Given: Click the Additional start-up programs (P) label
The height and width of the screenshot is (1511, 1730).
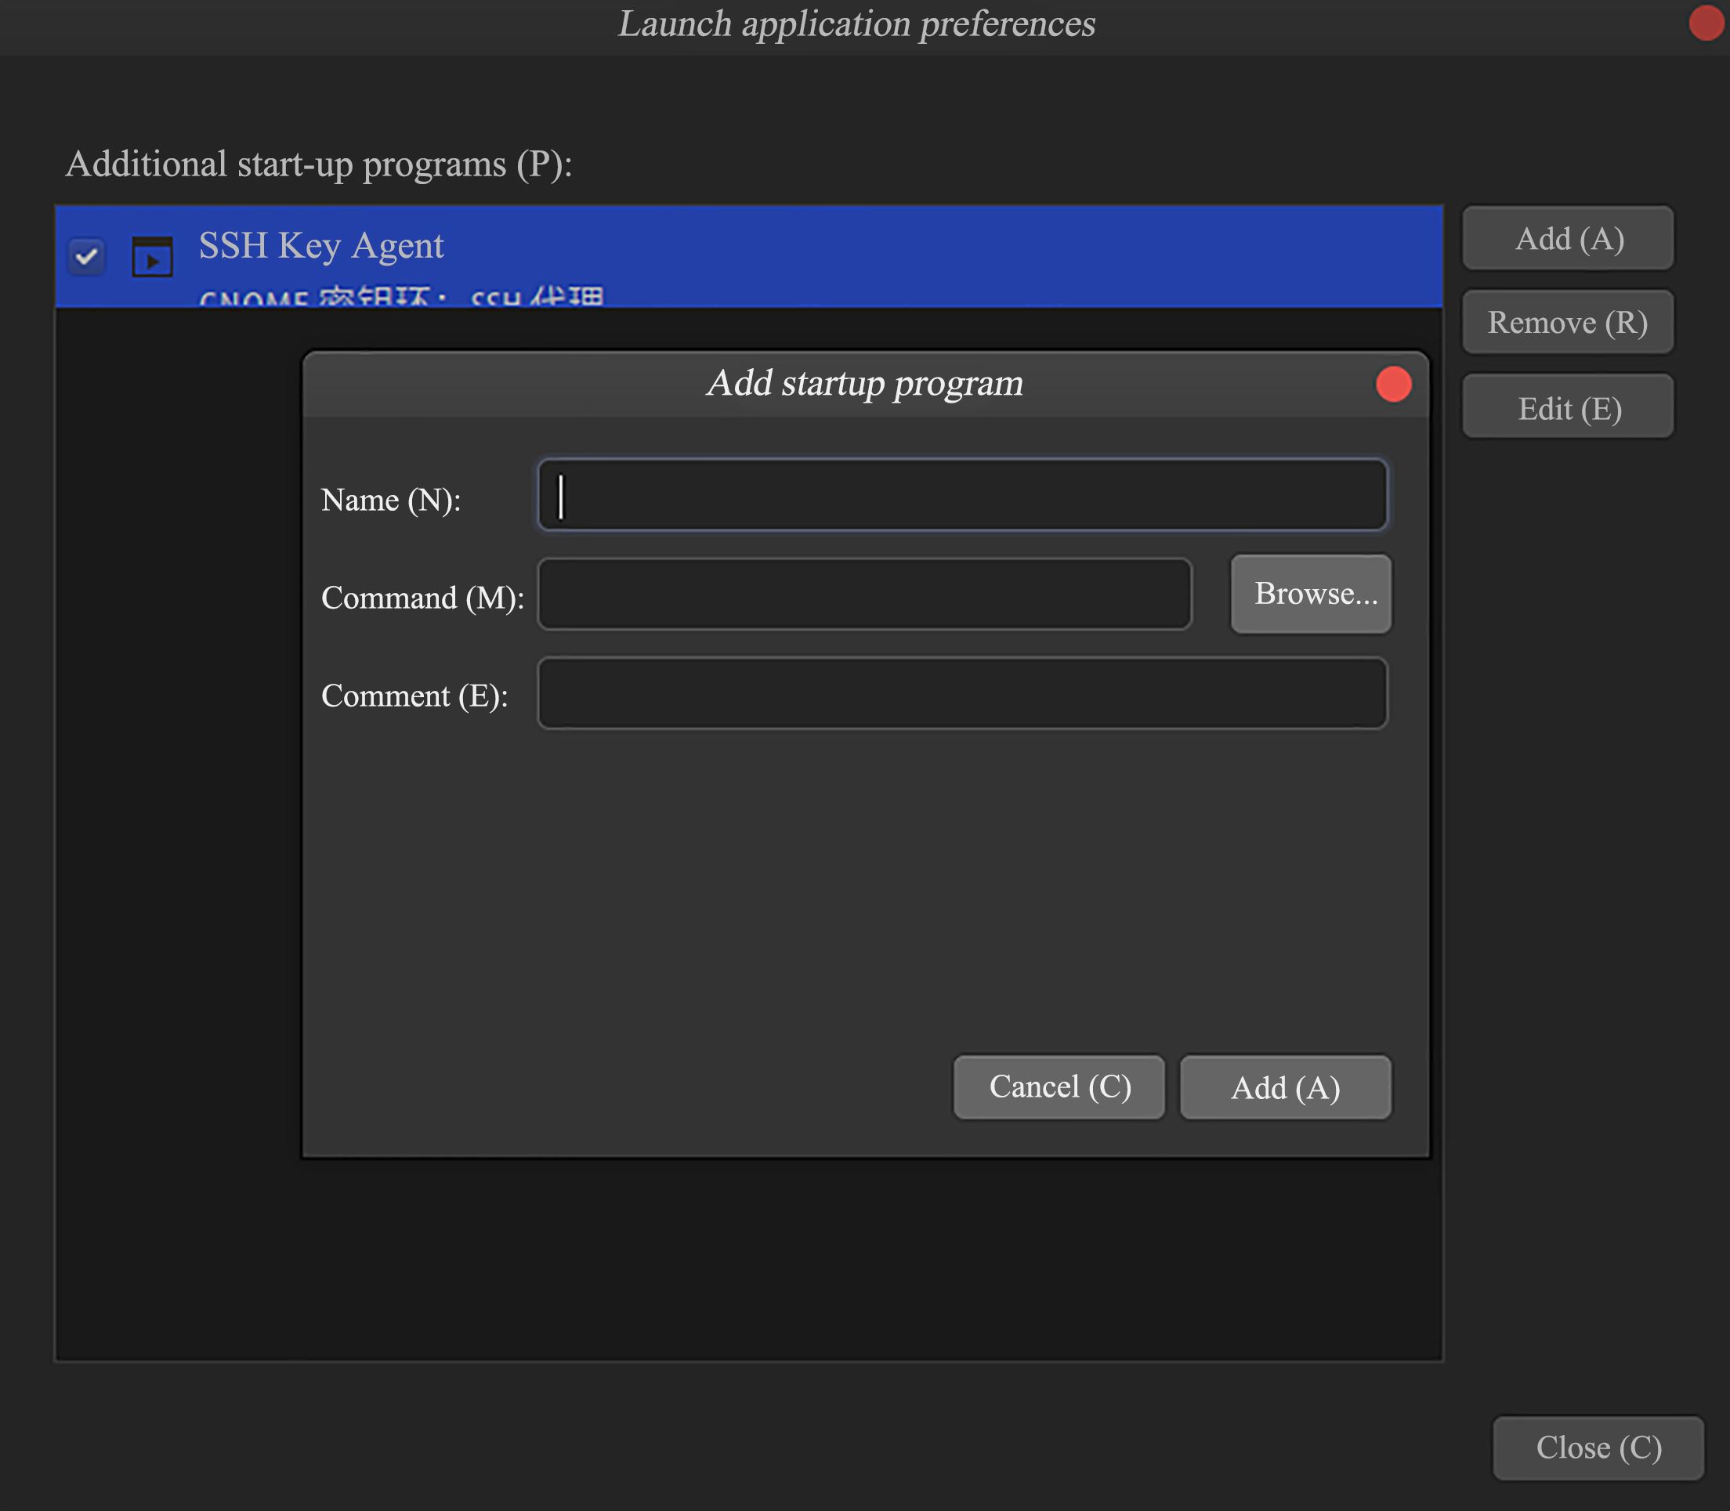Looking at the screenshot, I should click(320, 164).
